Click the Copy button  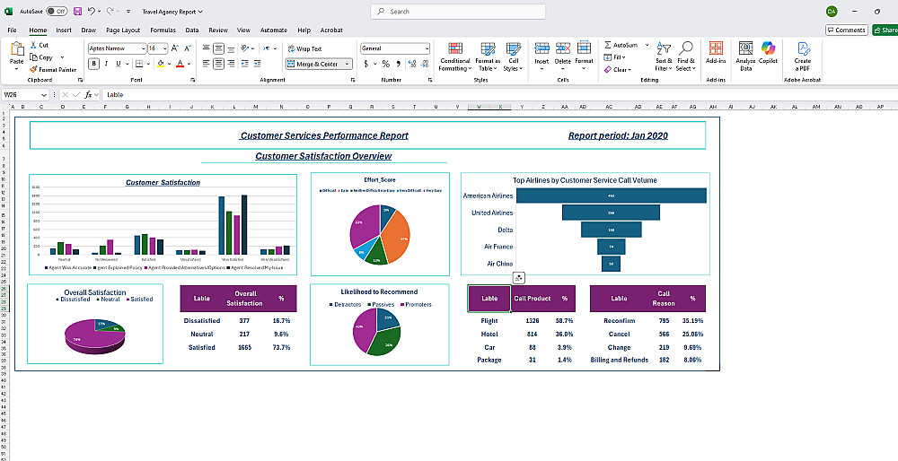point(41,57)
